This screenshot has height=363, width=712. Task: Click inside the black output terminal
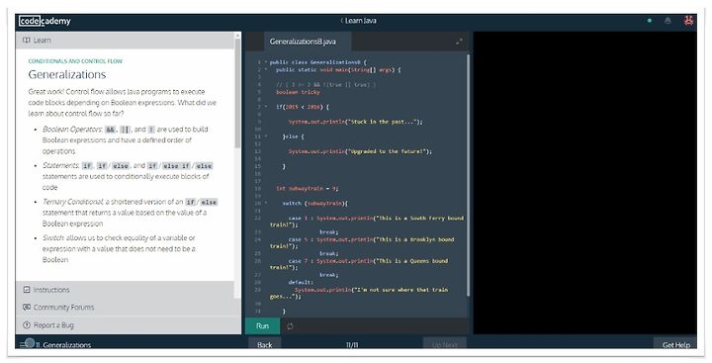(x=584, y=183)
